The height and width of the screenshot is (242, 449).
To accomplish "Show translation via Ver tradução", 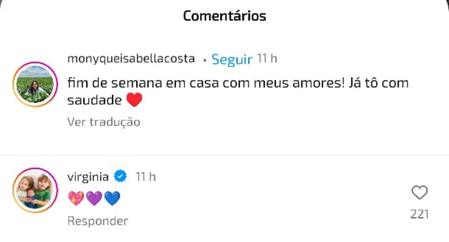I will point(104,122).
